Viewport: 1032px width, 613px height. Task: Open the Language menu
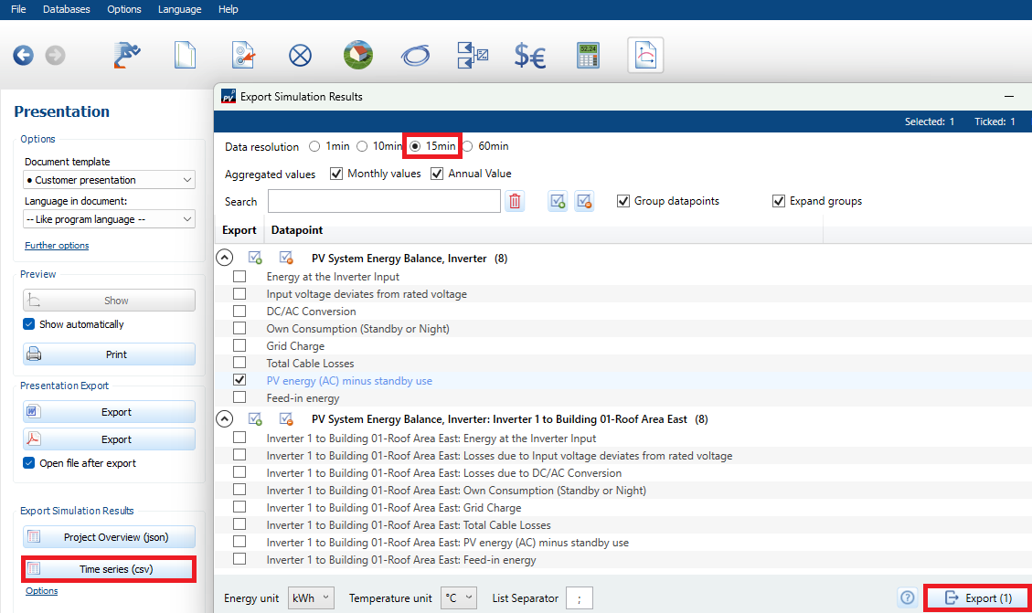coord(179,9)
